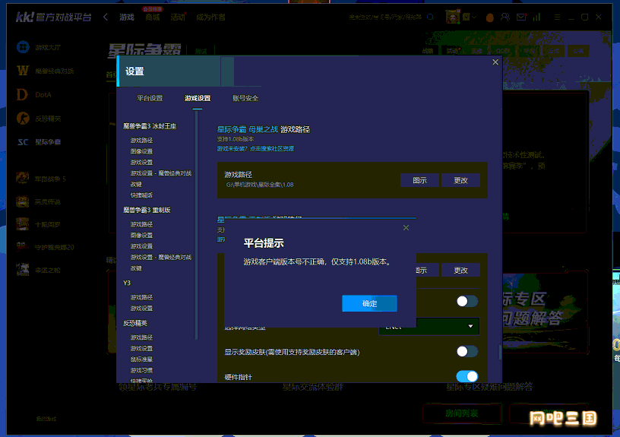This screenshot has height=437, width=620.
Task: Click the user avatar in the top bar
Action: (452, 17)
